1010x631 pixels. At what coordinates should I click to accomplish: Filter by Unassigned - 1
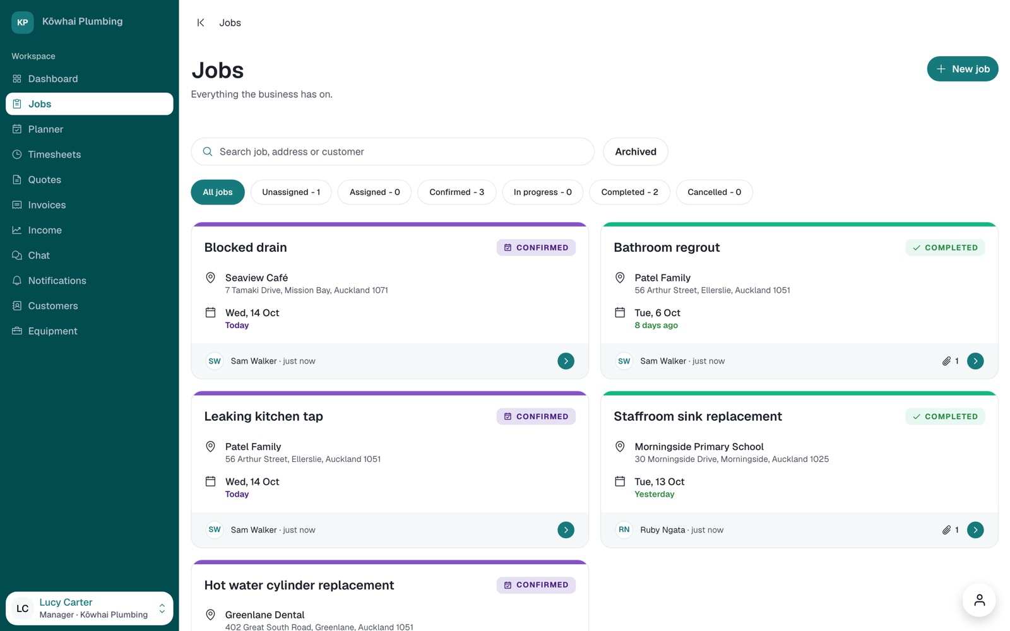pyautogui.click(x=291, y=192)
